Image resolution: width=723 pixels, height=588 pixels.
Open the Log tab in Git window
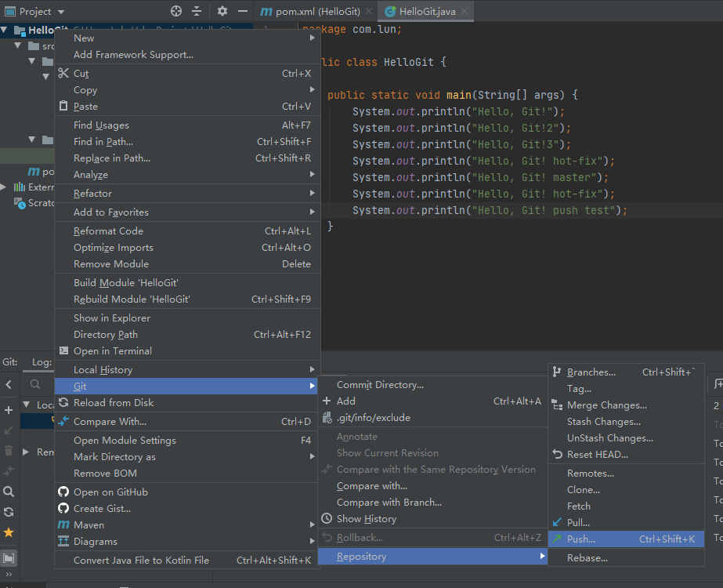point(42,362)
